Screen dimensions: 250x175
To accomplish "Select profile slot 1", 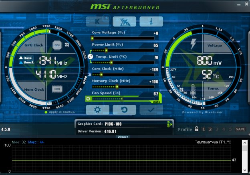I will 204,129.
